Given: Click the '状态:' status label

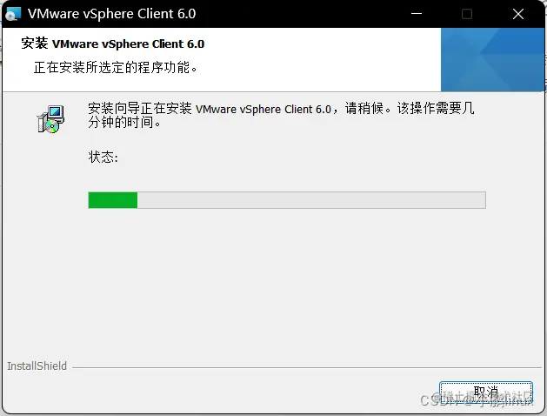Looking at the screenshot, I should (103, 157).
